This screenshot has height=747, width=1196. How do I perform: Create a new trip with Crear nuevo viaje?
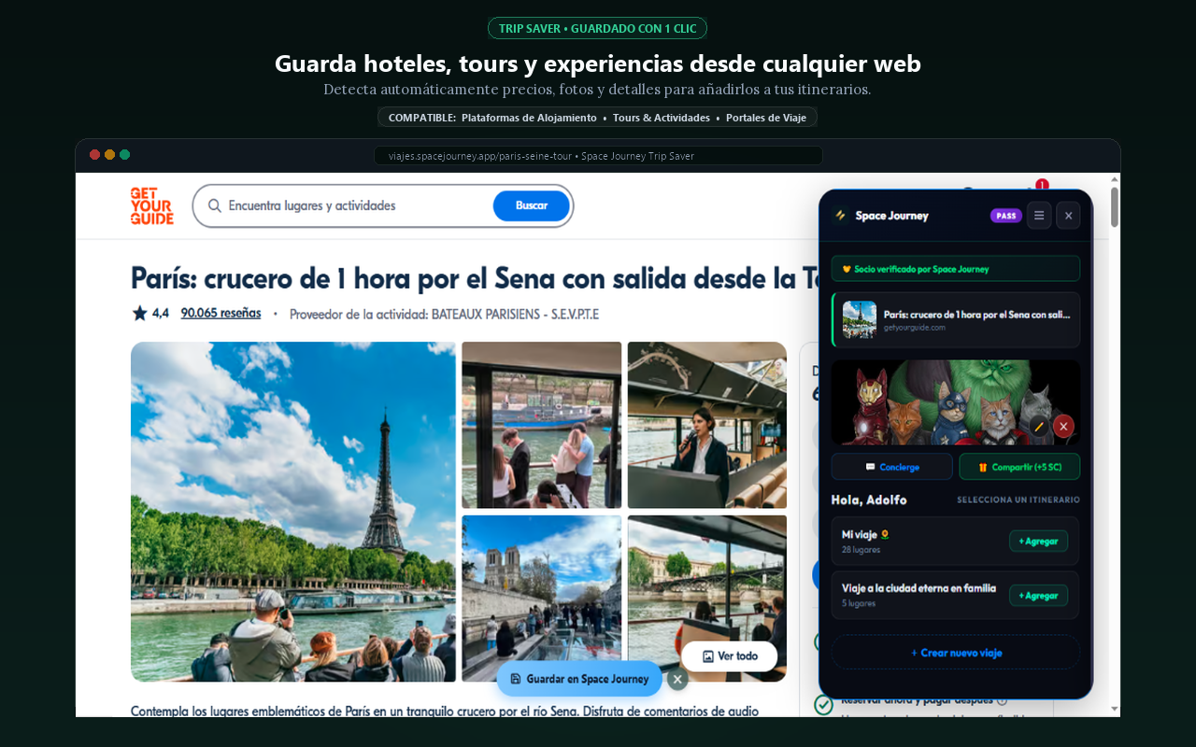956,653
